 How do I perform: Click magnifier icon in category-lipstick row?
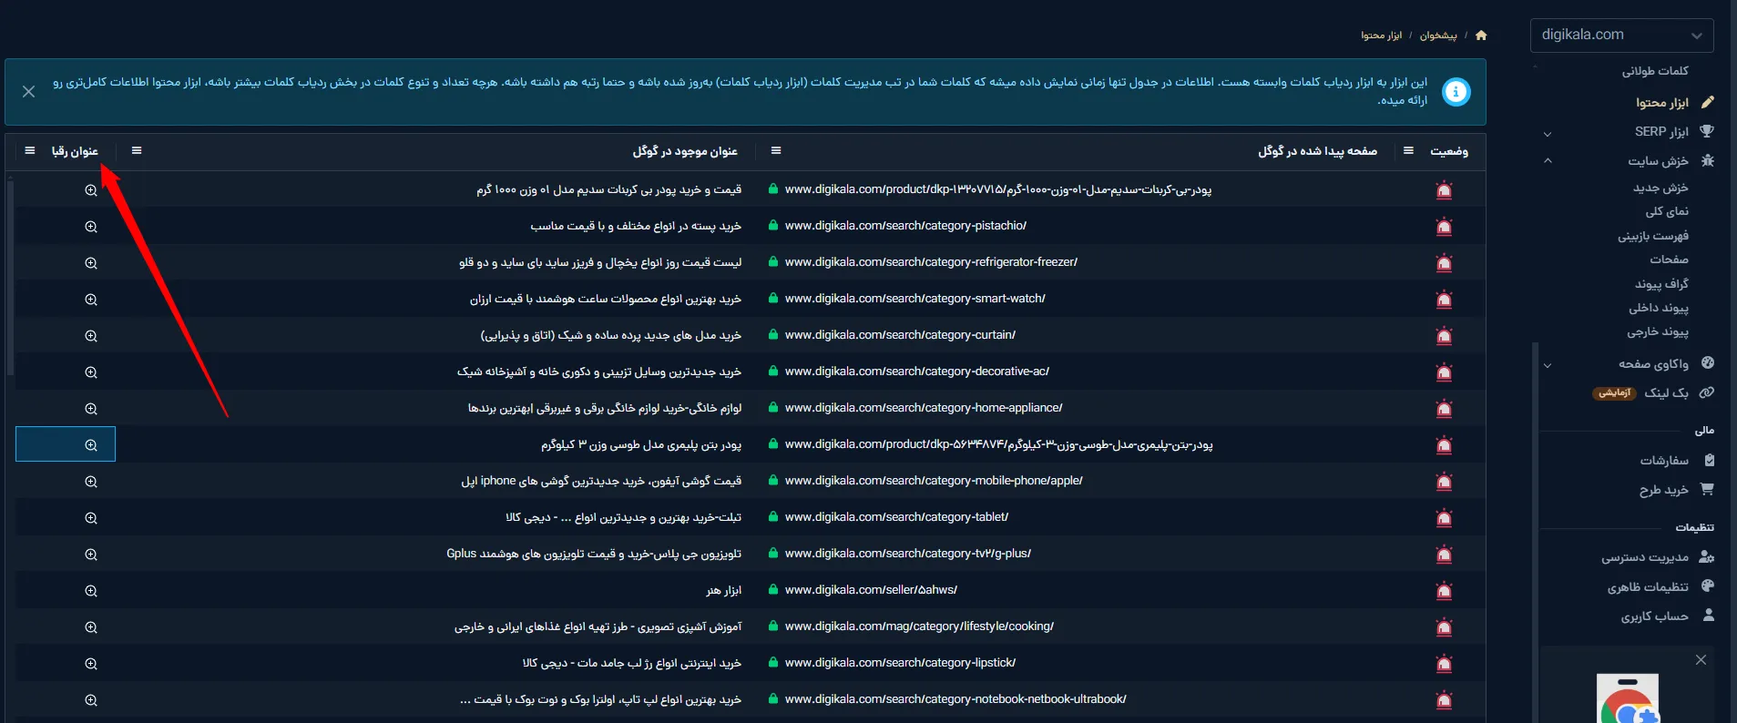tap(91, 664)
